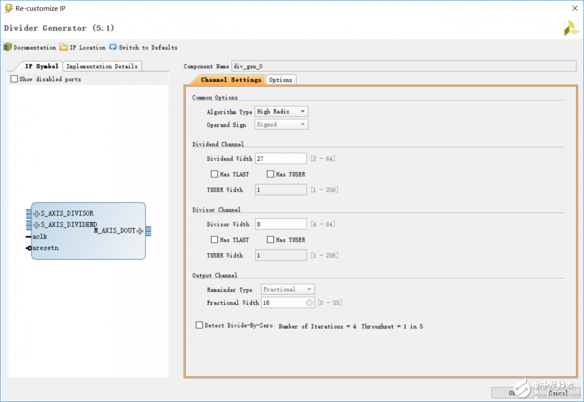Enable Show disabled ports checkbox
Screen dimensions: 584x402
14,79
